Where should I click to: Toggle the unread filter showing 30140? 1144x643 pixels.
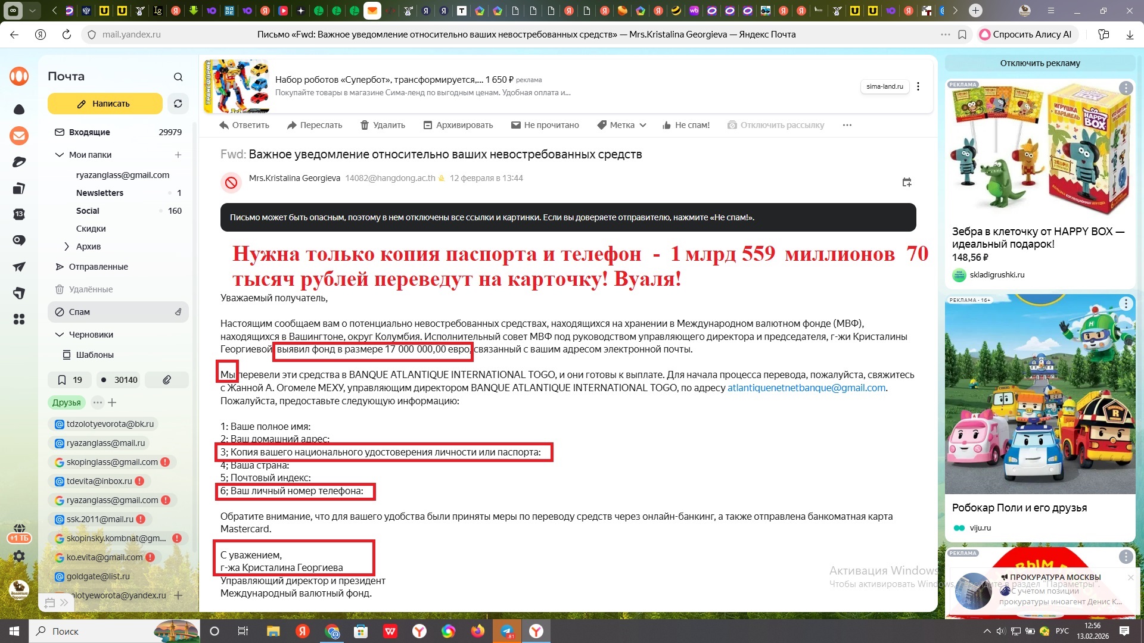(119, 380)
